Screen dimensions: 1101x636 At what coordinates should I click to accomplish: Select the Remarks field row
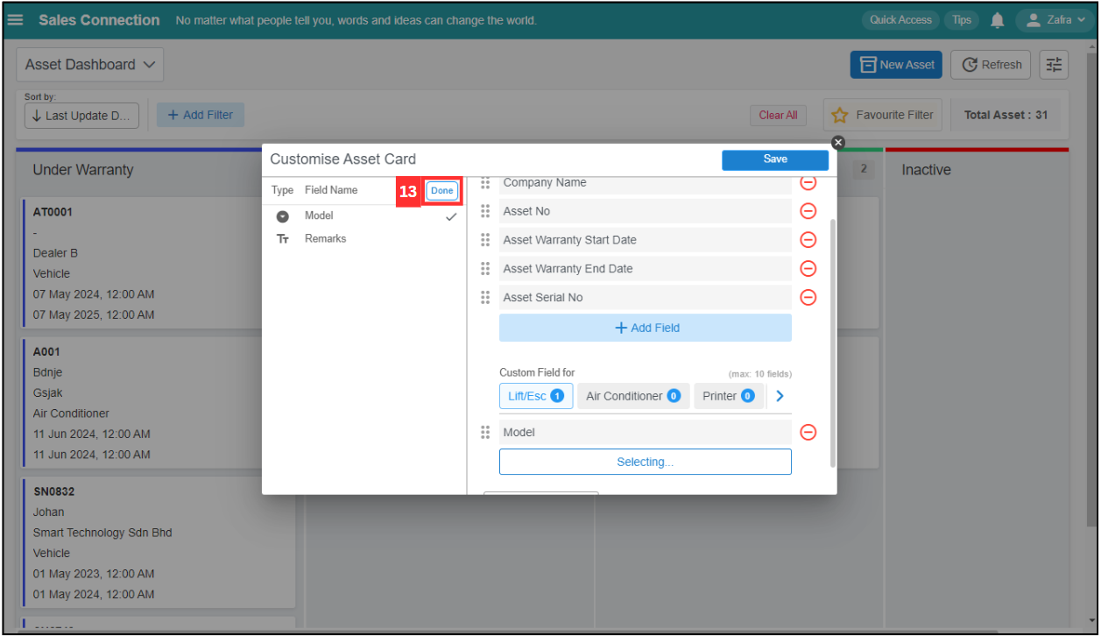[x=364, y=239]
